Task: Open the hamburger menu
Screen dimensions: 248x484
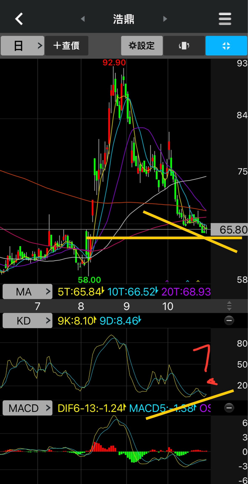Action: coord(225,19)
